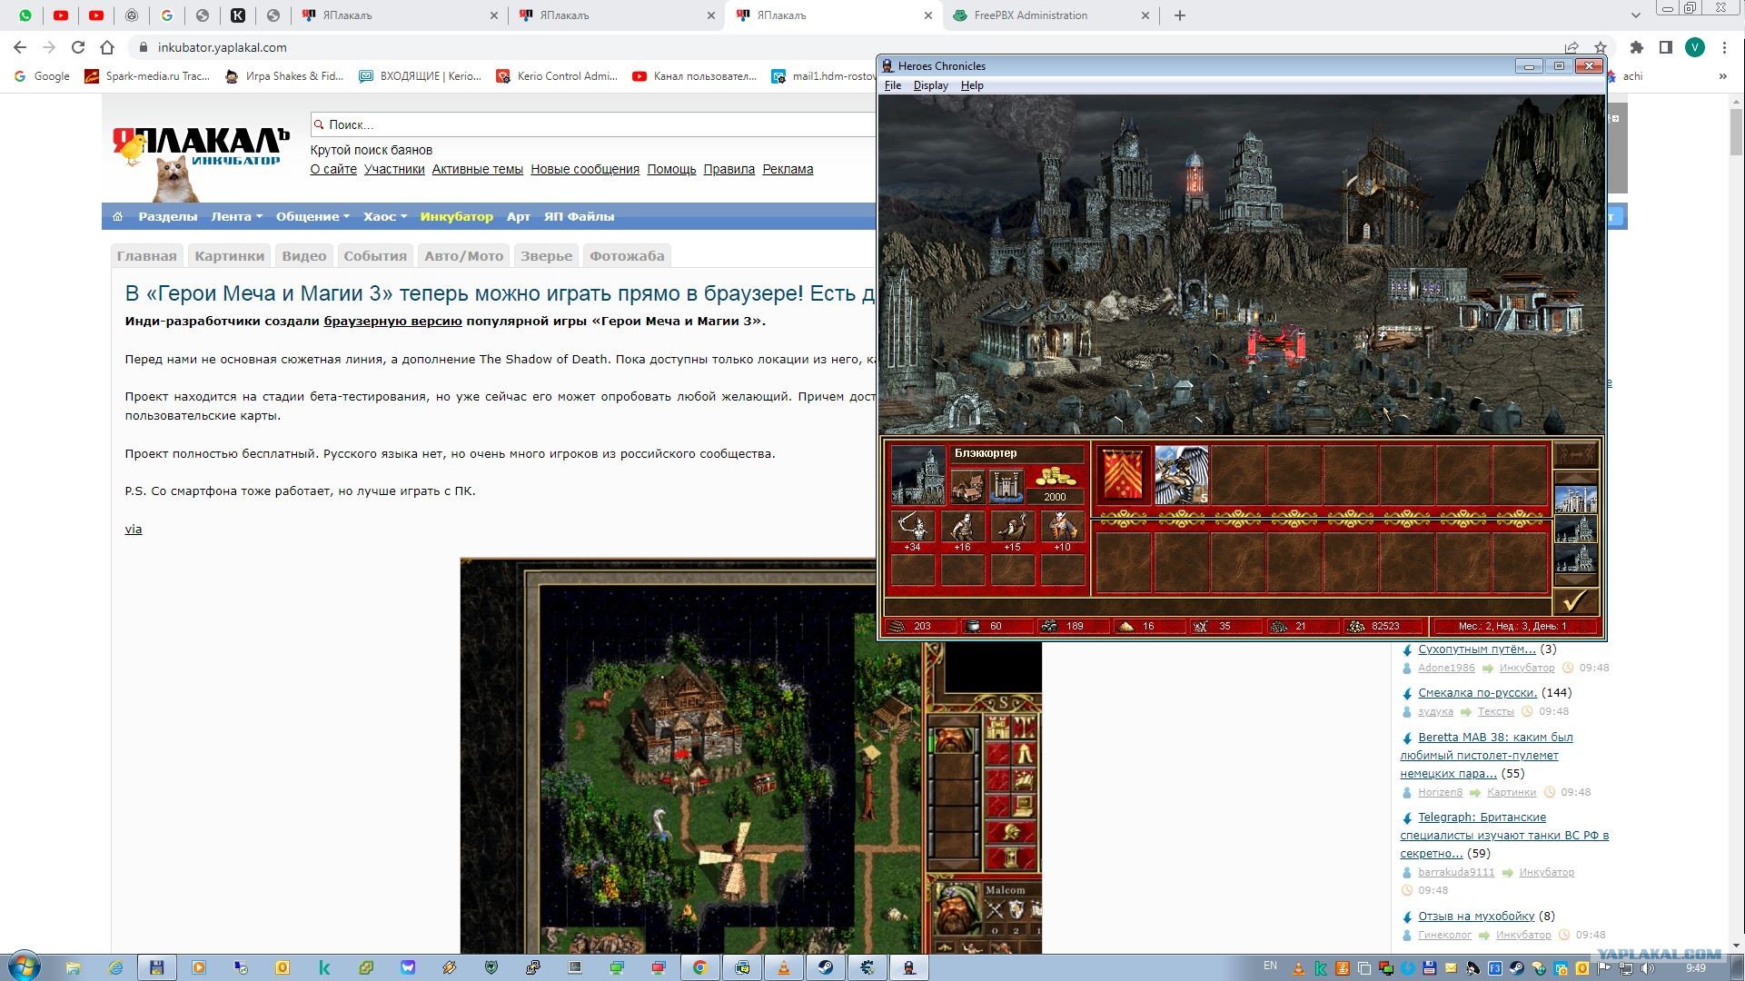Click the town list up arrow
The width and height of the screenshot is (1745, 981).
pyautogui.click(x=1575, y=478)
